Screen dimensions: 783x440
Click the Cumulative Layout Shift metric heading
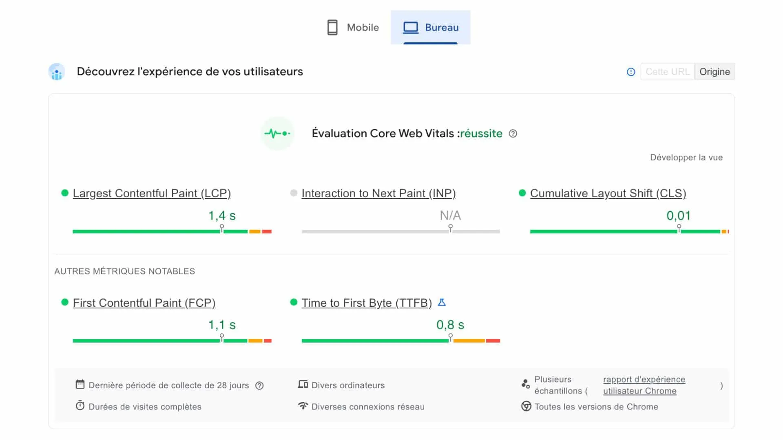pos(608,193)
